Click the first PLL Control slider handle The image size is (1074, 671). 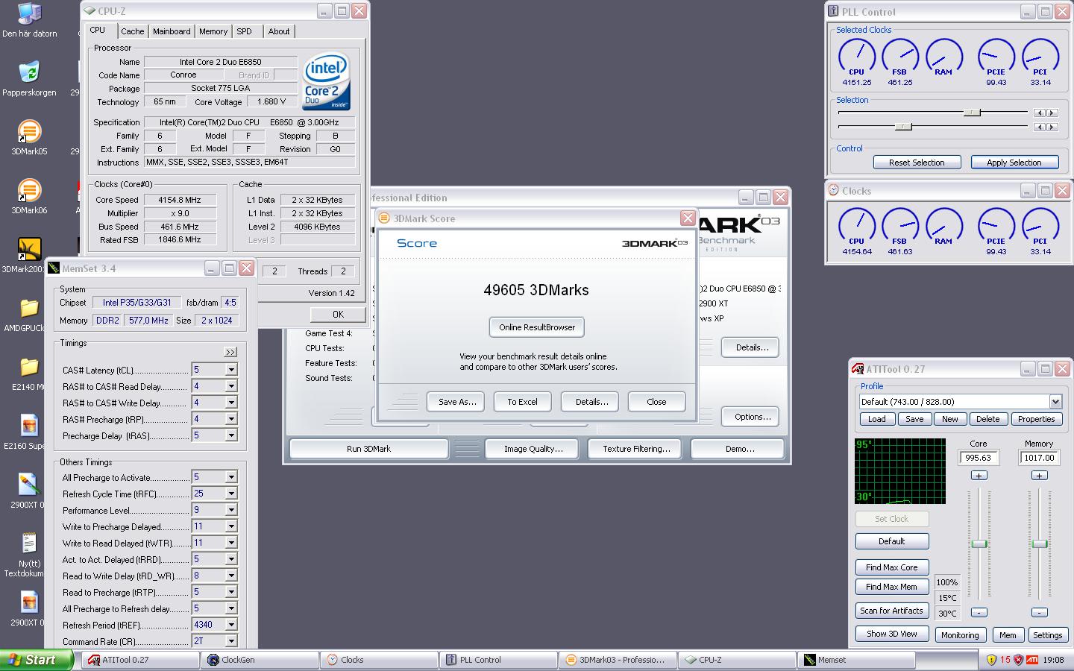(972, 113)
